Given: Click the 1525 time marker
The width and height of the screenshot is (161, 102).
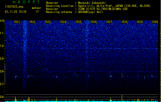Looking at the screenshot, I should tap(78, 22).
